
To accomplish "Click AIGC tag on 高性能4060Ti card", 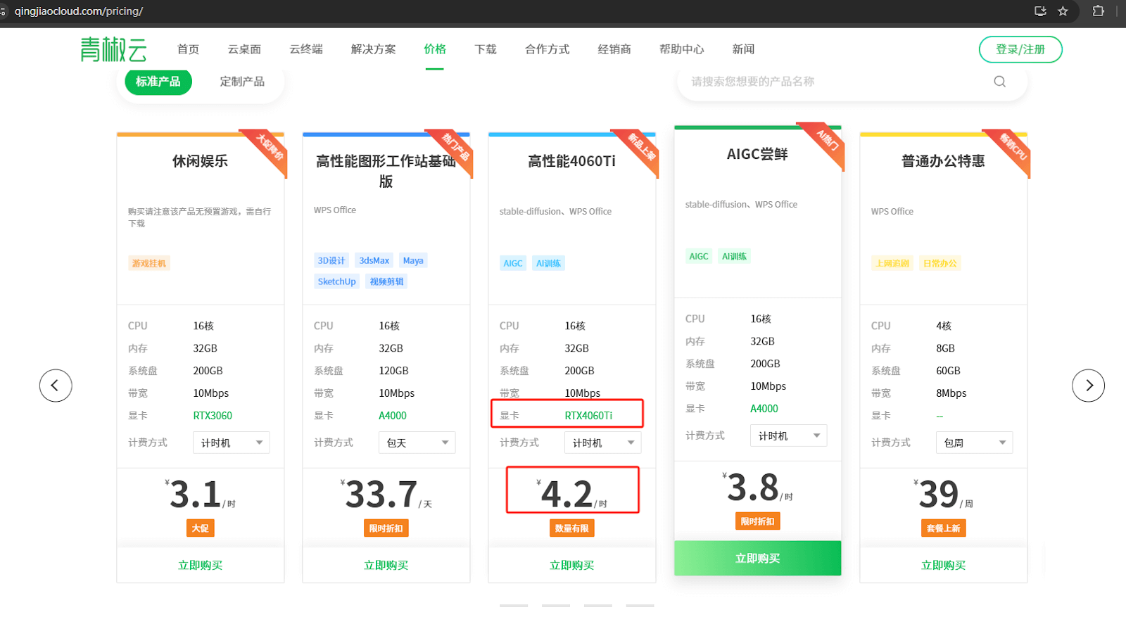I will click(x=513, y=263).
